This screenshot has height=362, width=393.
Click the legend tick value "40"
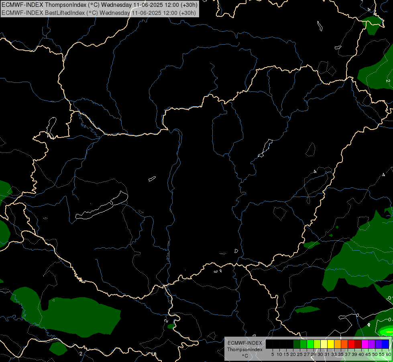(361, 354)
